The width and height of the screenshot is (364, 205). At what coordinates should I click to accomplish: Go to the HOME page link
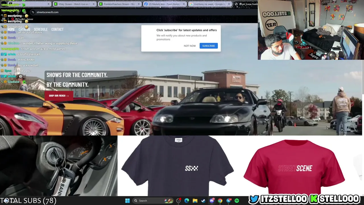pyautogui.click(x=11, y=29)
